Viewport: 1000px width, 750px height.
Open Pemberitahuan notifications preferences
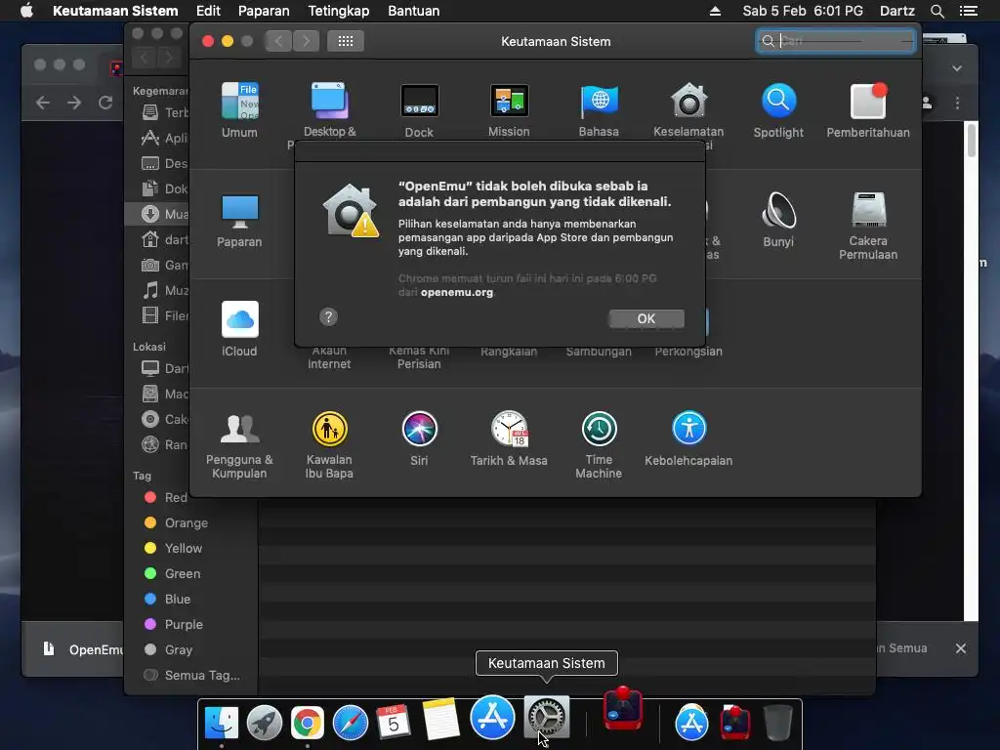coord(868,109)
